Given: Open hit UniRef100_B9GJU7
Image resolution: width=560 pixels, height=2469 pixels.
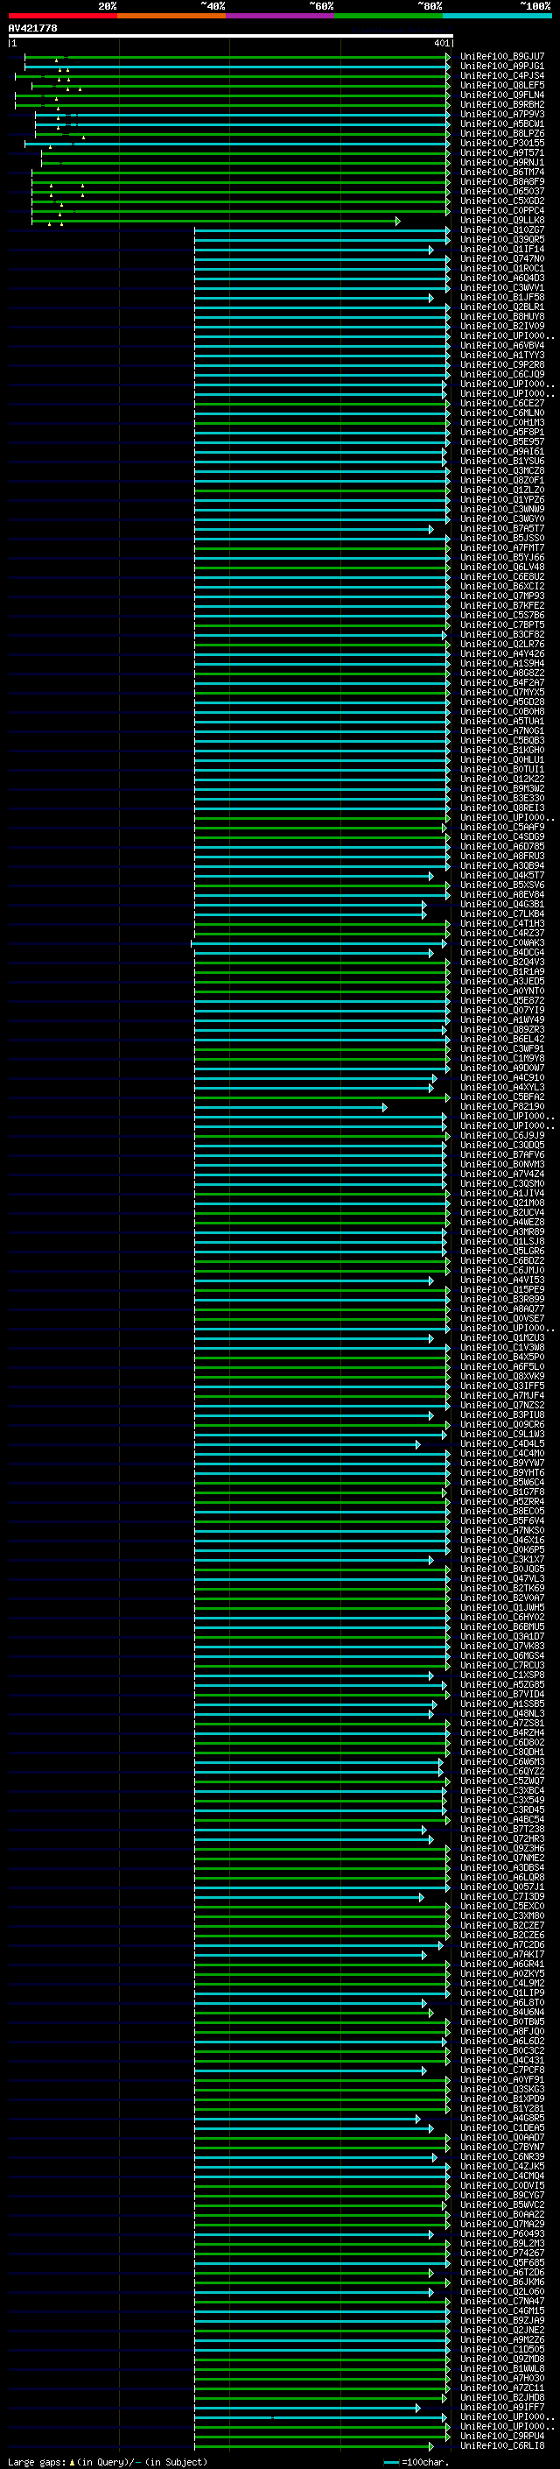Looking at the screenshot, I should [502, 57].
